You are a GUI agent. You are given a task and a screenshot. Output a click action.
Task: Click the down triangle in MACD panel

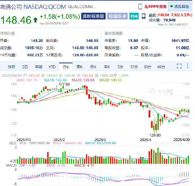click(x=188, y=166)
